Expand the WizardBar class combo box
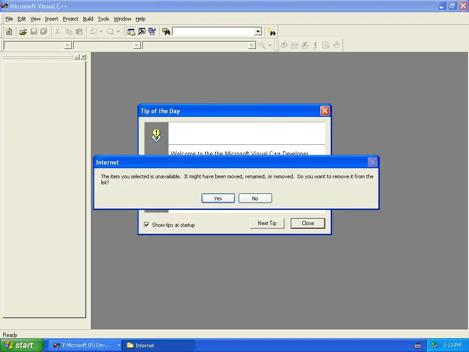 pos(68,45)
